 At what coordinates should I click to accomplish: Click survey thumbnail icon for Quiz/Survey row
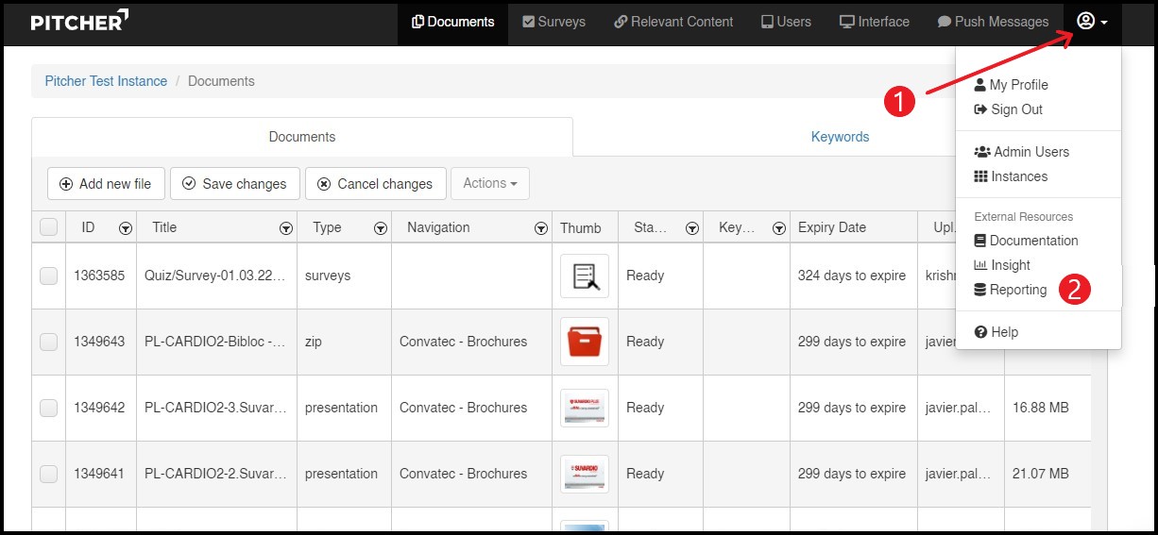(585, 276)
